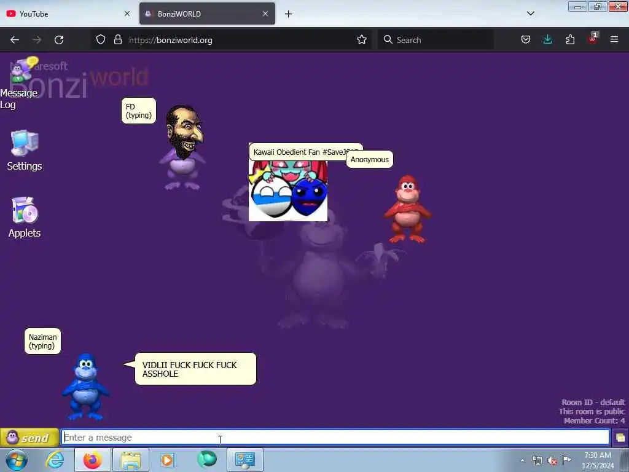Image resolution: width=629 pixels, height=472 pixels.
Task: Bookmark this page with star
Action: coord(361,40)
